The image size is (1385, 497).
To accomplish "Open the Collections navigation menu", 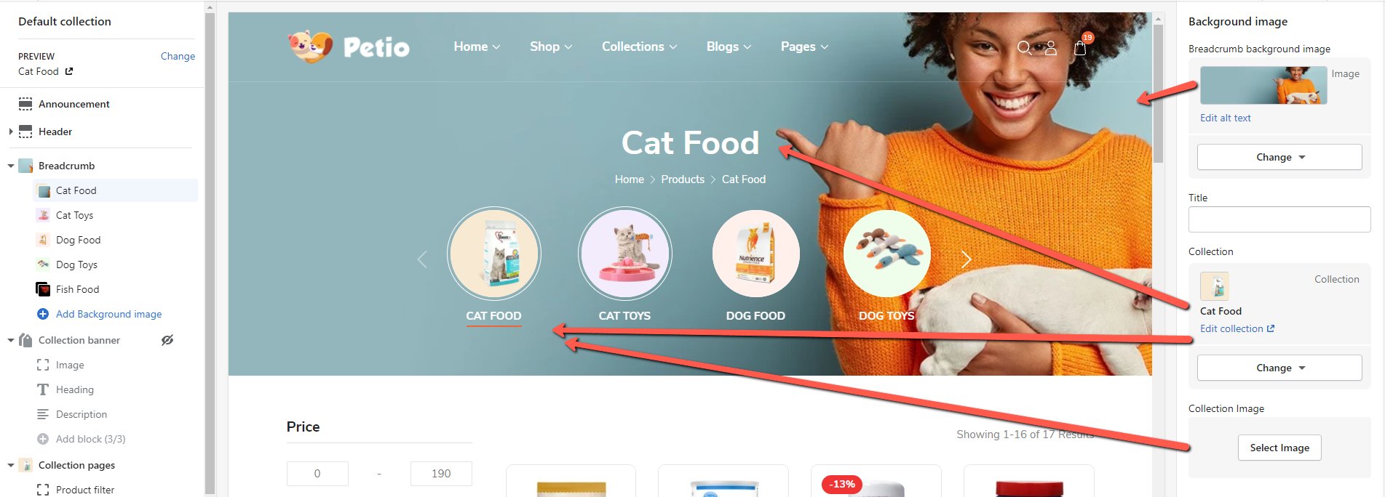I will pyautogui.click(x=639, y=47).
